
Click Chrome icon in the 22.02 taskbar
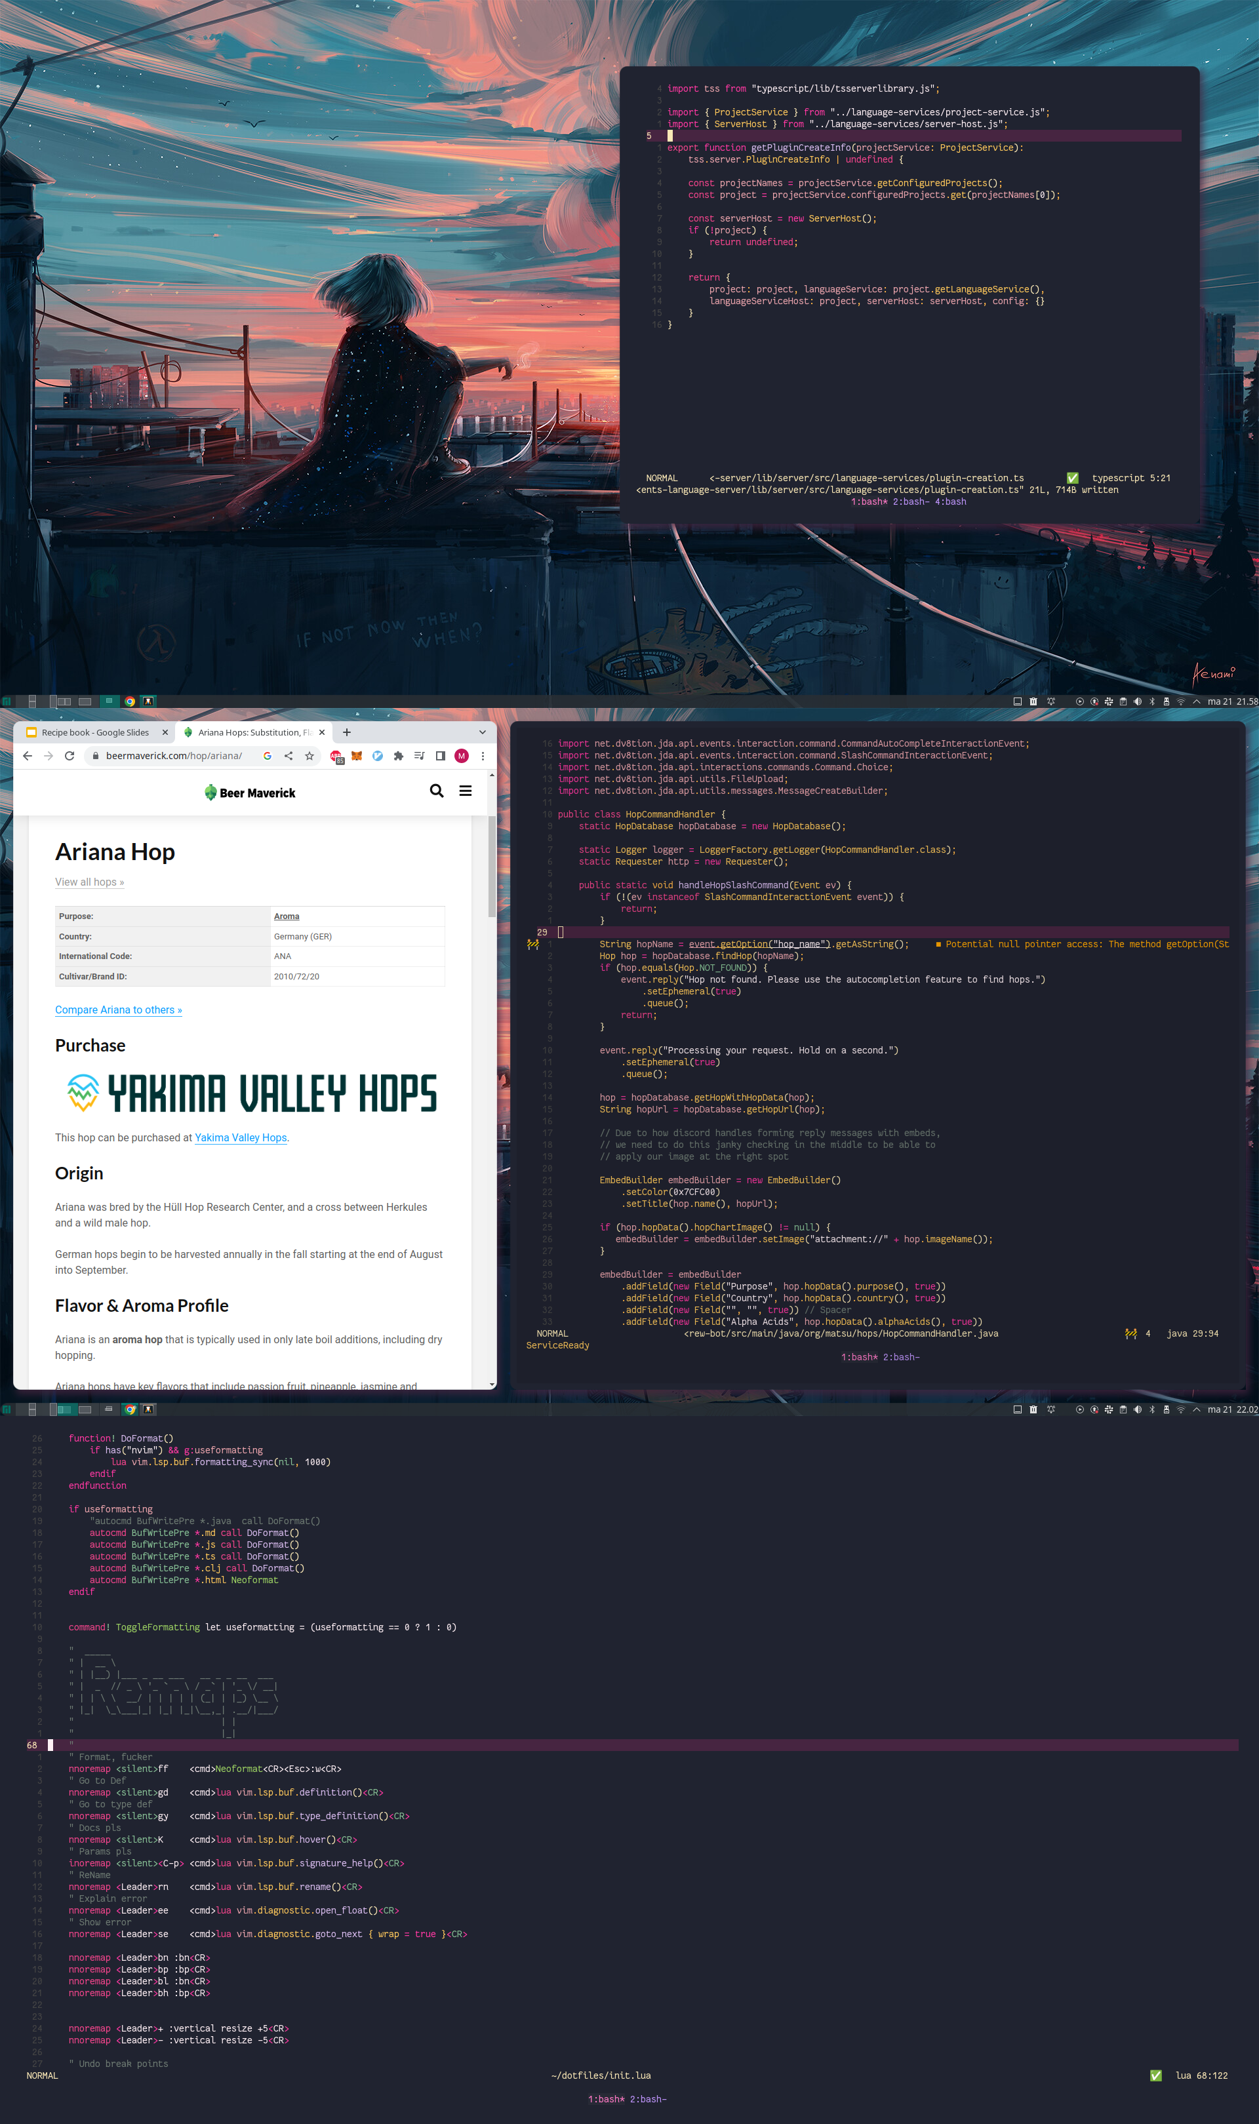coord(130,1409)
